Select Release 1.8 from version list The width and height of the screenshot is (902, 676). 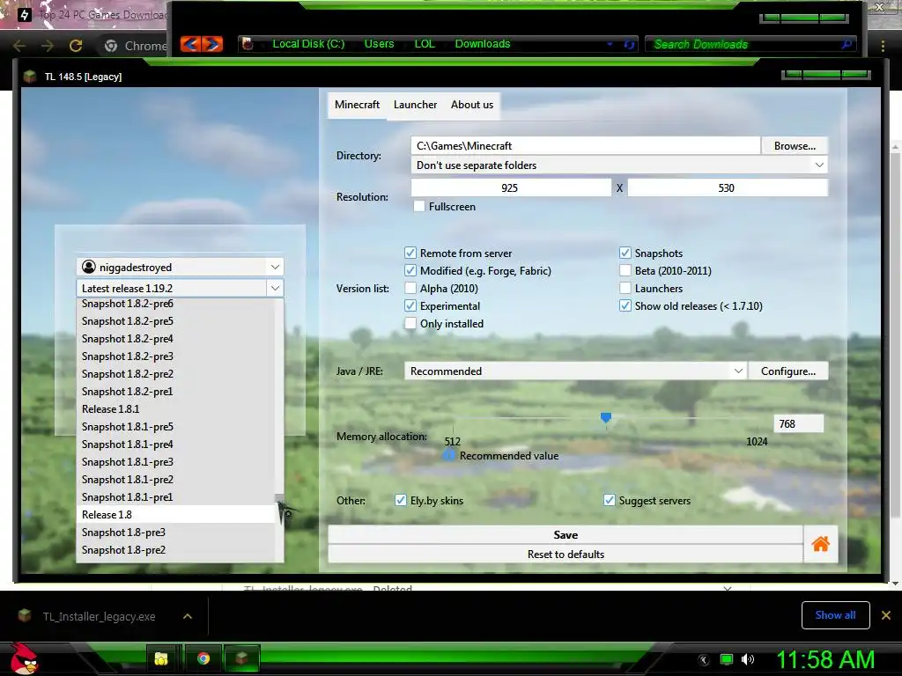pyautogui.click(x=176, y=514)
